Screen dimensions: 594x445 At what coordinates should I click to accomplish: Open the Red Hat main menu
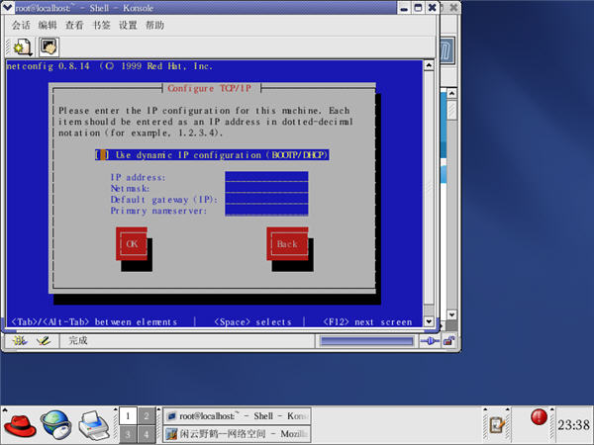click(x=20, y=425)
